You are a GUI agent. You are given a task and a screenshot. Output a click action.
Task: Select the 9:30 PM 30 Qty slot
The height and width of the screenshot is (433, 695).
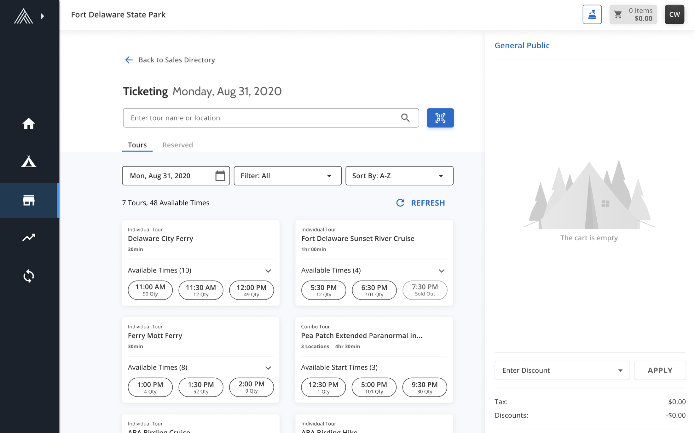click(x=425, y=387)
